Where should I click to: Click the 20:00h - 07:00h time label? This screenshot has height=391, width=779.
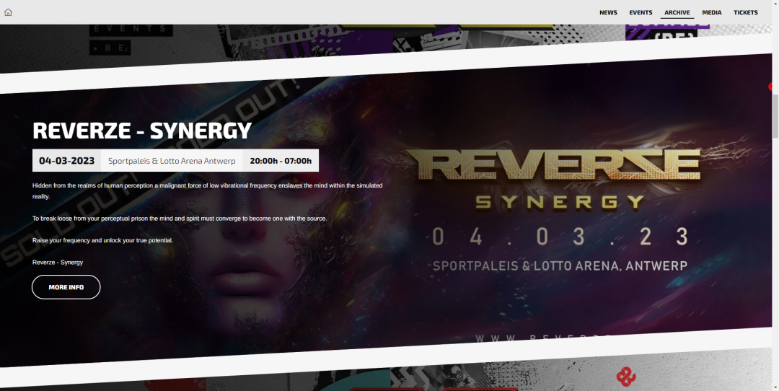pyautogui.click(x=281, y=160)
